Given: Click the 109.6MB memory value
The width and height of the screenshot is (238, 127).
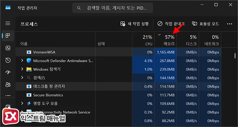Looking at the screenshot, I should [x=167, y=104].
